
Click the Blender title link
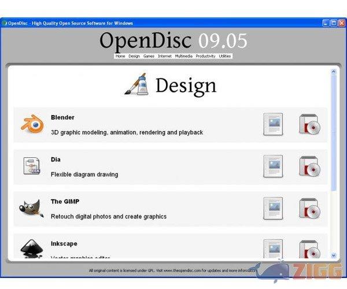(62, 117)
